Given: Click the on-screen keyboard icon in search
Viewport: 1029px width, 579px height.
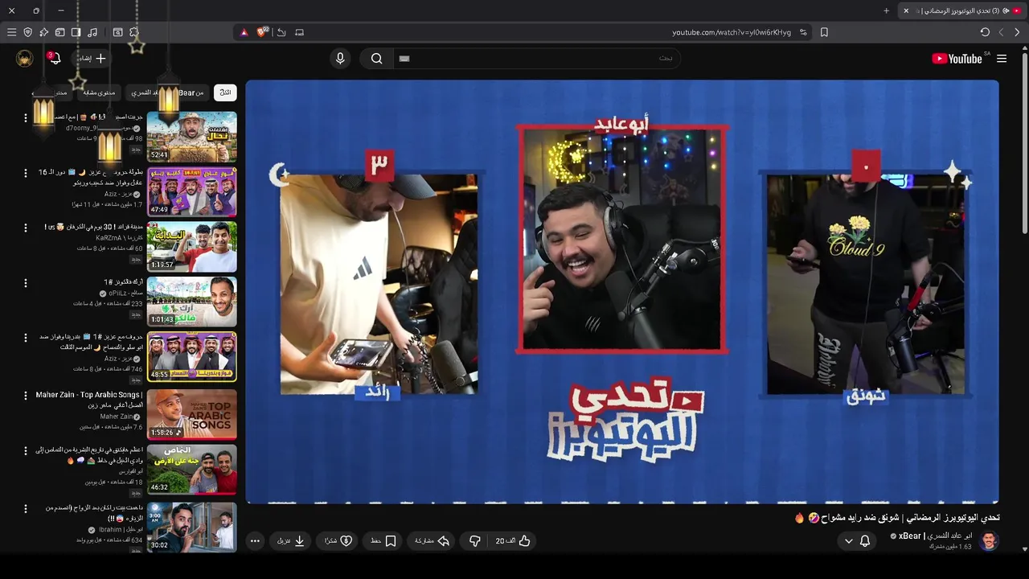Looking at the screenshot, I should (404, 59).
